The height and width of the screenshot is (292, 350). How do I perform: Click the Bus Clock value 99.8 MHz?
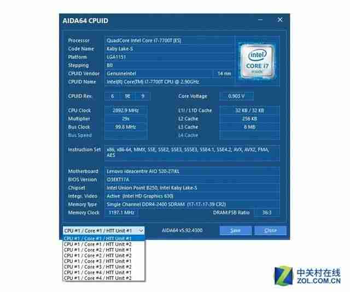coord(126,127)
